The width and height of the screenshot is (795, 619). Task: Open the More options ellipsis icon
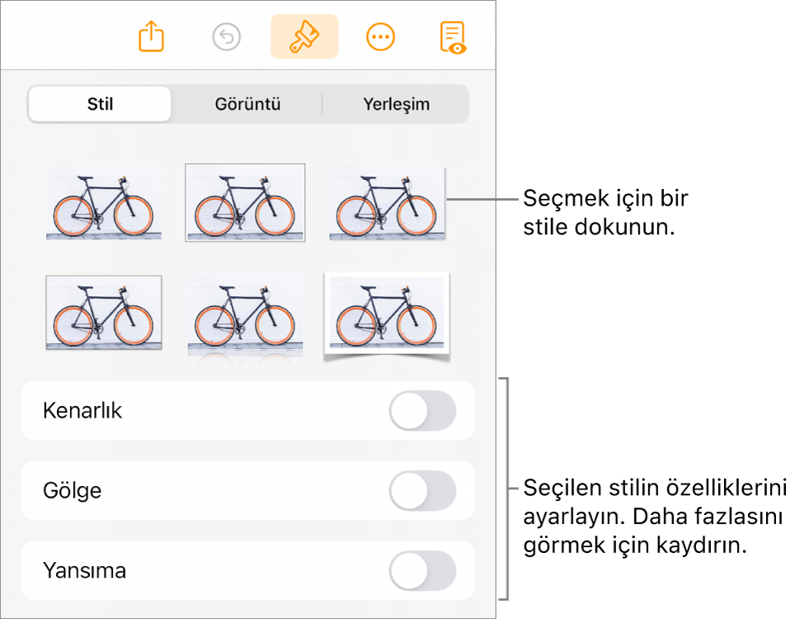380,37
